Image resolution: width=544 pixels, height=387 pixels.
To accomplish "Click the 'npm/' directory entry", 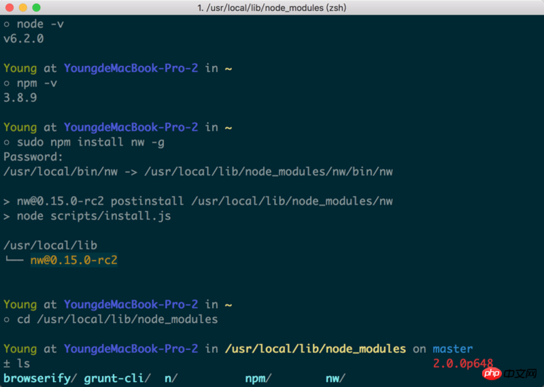I will (258, 378).
